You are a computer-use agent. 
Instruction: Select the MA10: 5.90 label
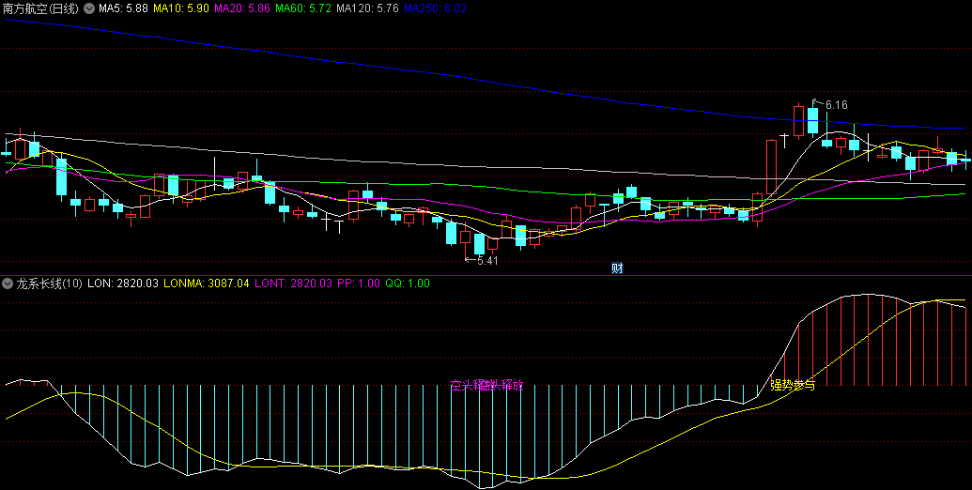[x=181, y=8]
